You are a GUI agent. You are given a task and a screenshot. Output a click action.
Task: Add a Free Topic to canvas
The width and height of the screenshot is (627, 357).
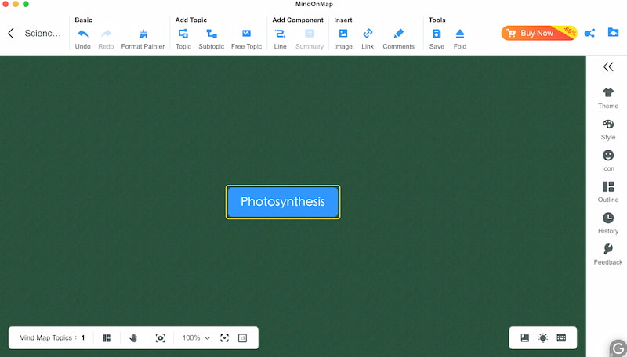(x=246, y=34)
